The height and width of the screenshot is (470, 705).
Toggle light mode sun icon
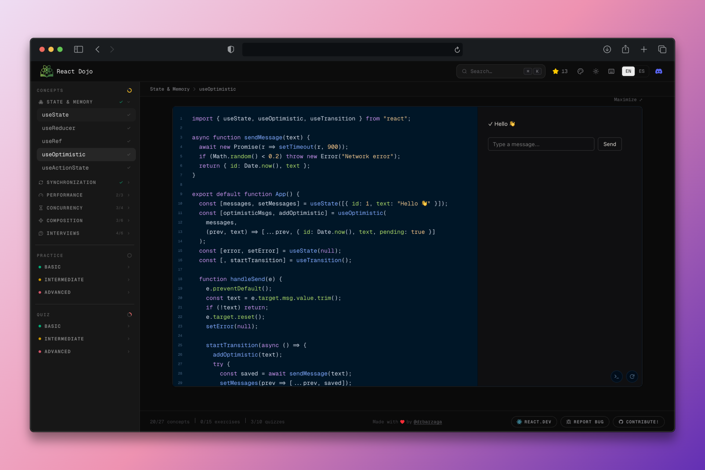[x=596, y=71]
